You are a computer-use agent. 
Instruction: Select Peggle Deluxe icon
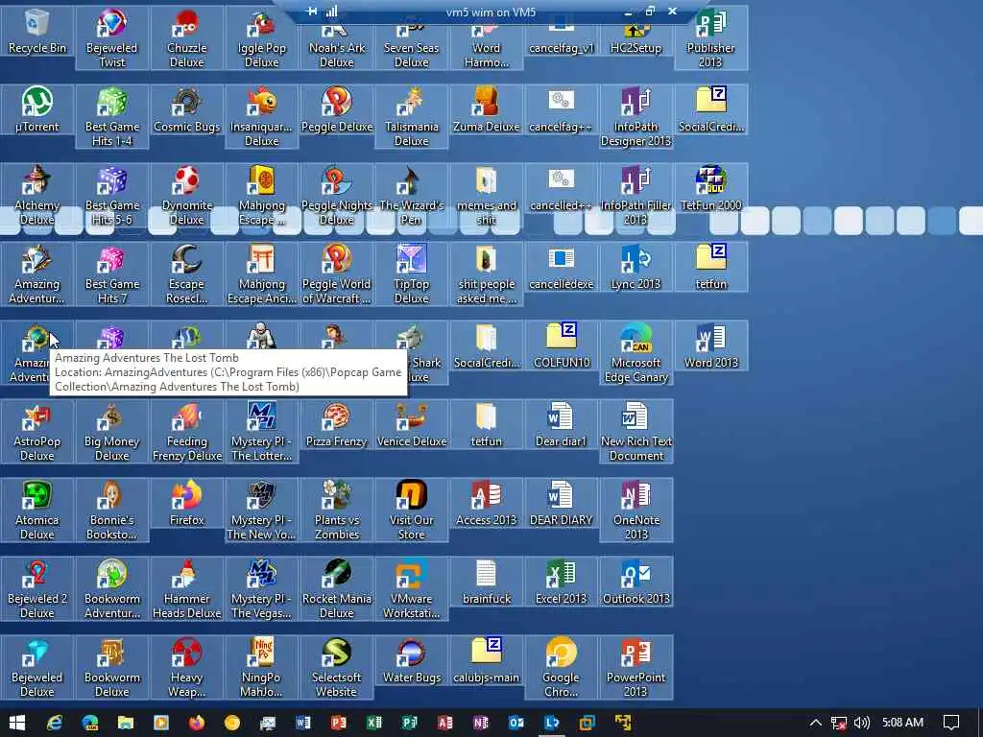pos(337,109)
